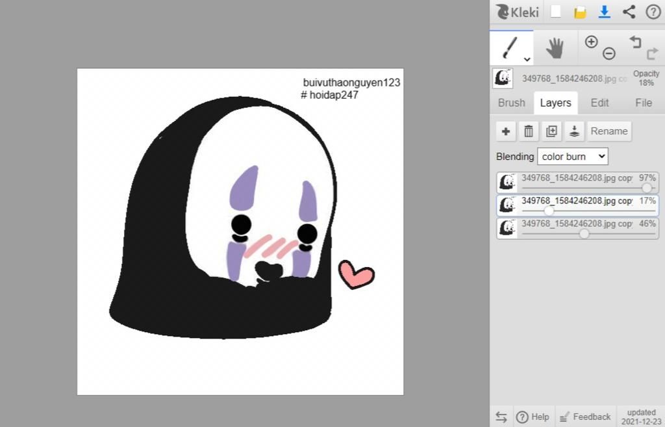Viewport: 665px width, 427px height.
Task: Redo the last undone action
Action: click(652, 53)
